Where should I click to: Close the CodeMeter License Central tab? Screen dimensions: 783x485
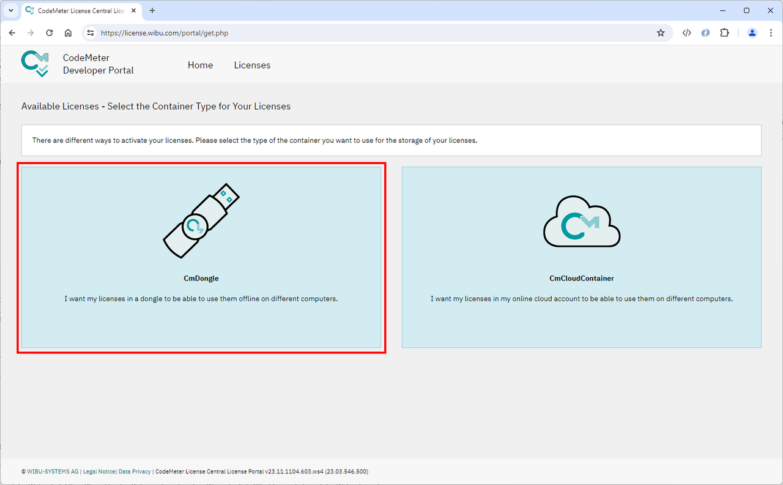(x=134, y=10)
